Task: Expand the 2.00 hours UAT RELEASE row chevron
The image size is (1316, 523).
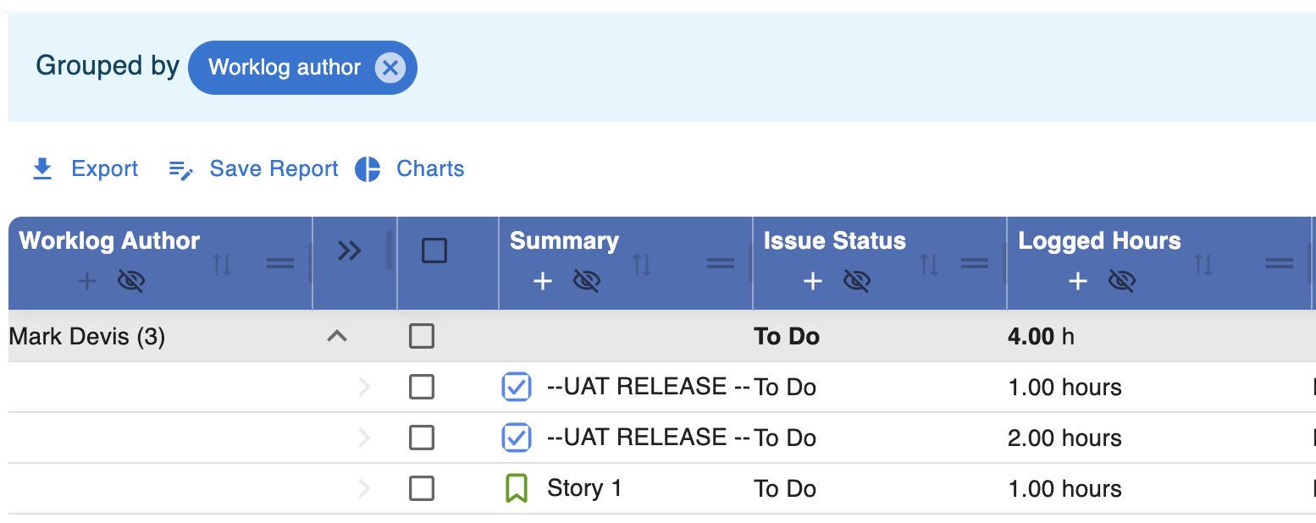Action: click(x=365, y=438)
